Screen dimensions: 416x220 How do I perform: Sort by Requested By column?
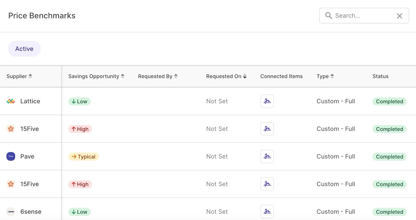pos(158,76)
